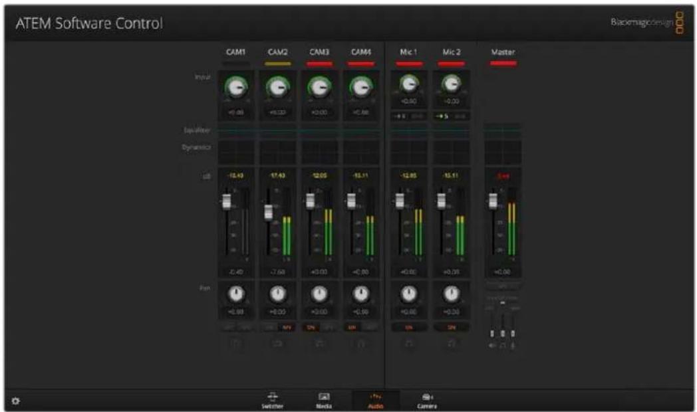The height and width of the screenshot is (412, 697).
Task: Solo Mic 1 with its headphone icon
Action: click(409, 343)
